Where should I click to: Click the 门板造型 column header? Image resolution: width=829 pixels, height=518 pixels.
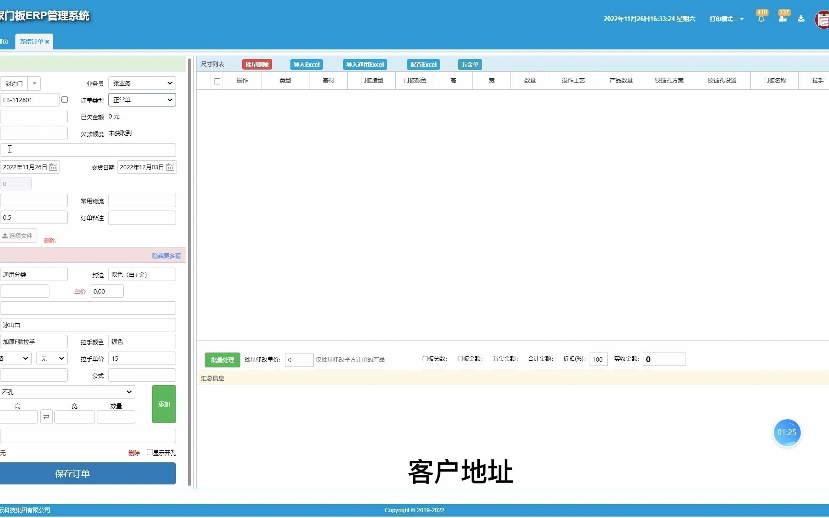point(372,81)
